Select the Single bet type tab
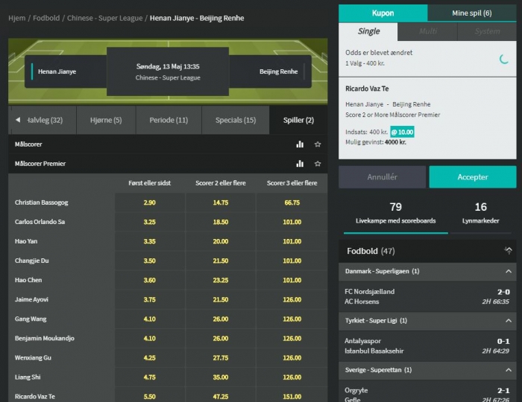522x402 pixels. (368, 31)
